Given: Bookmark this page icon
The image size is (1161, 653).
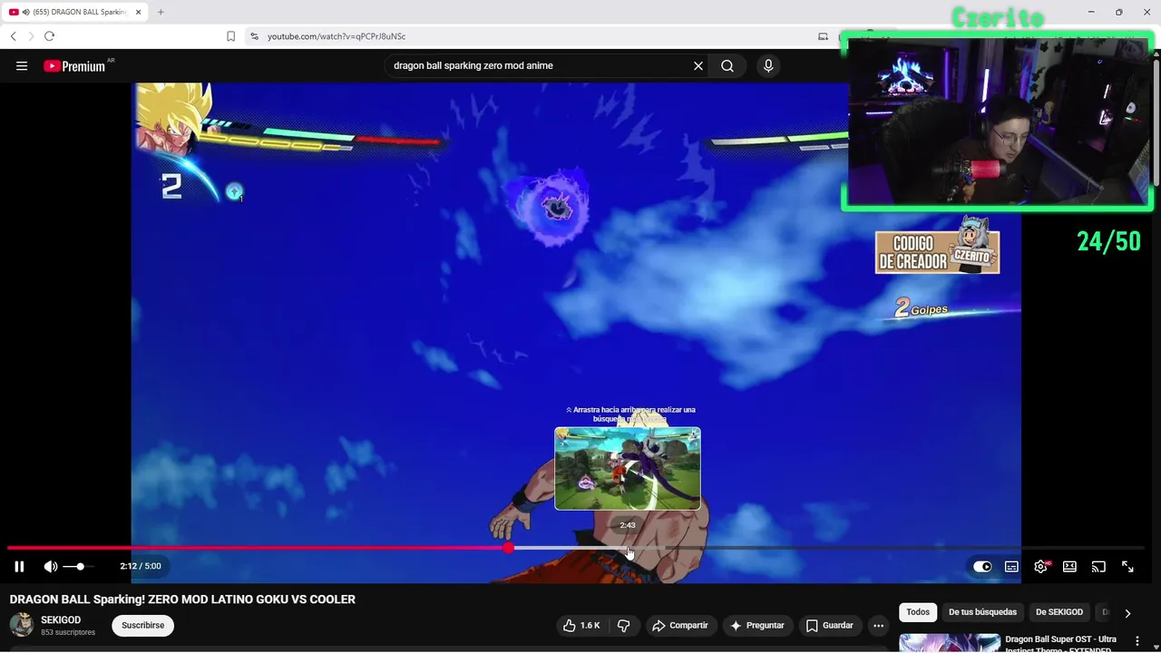Looking at the screenshot, I should [x=230, y=36].
